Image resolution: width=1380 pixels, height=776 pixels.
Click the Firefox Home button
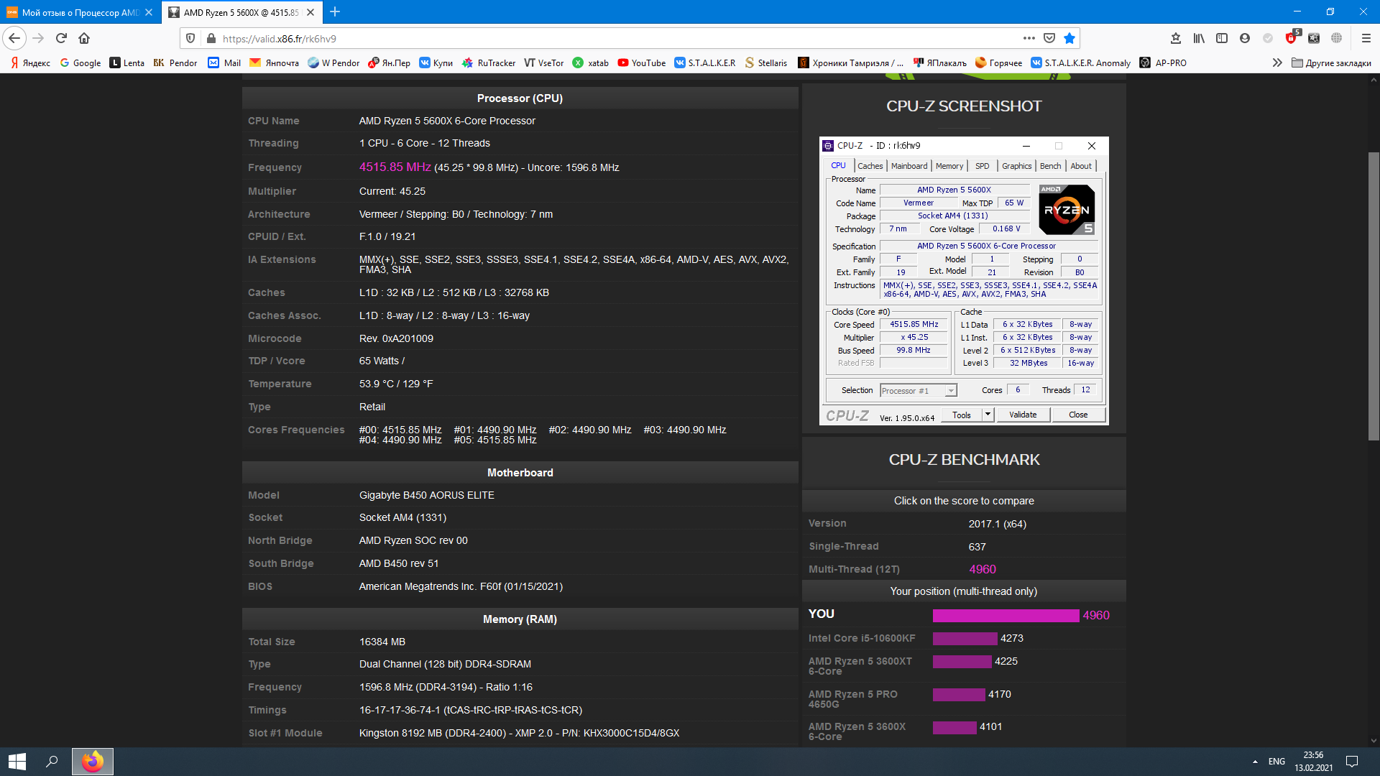point(84,39)
